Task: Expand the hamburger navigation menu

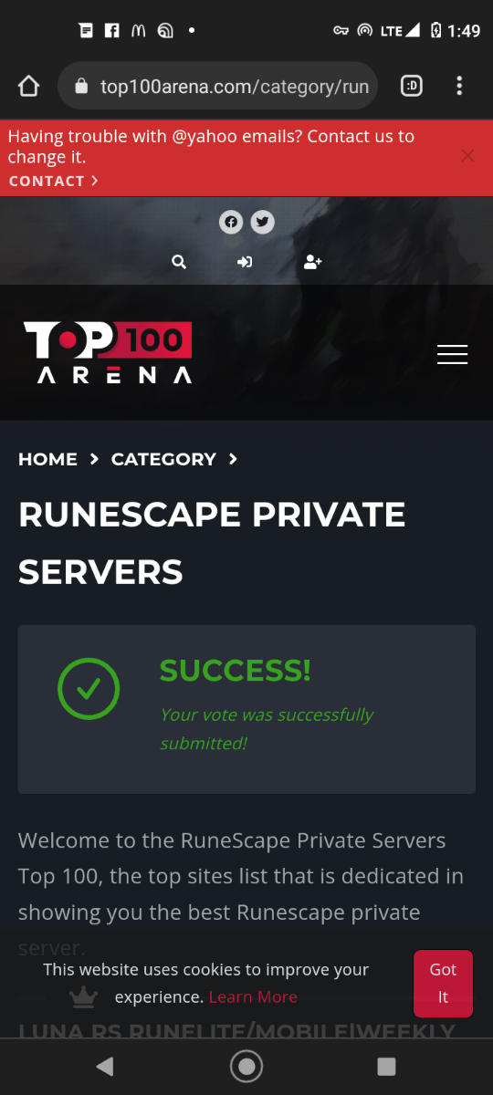Action: (453, 355)
